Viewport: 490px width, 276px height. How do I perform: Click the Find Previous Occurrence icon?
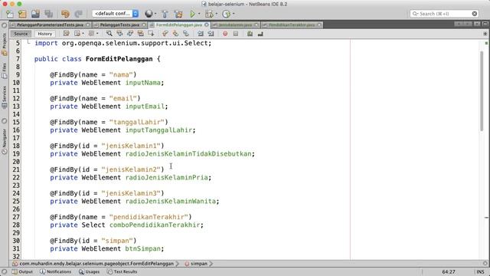click(x=119, y=34)
